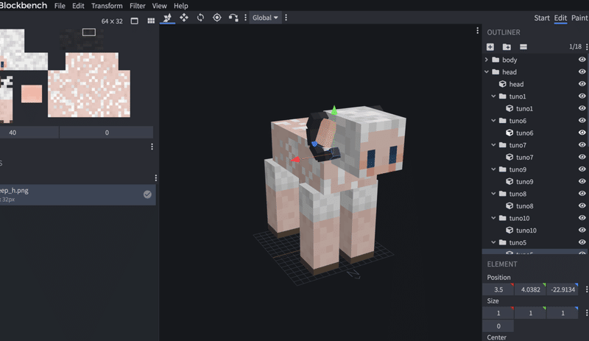Open the Global transform space dropdown

click(265, 18)
